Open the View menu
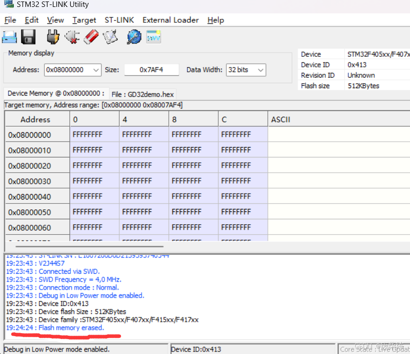Image resolution: width=410 pixels, height=354 pixels. 55,20
